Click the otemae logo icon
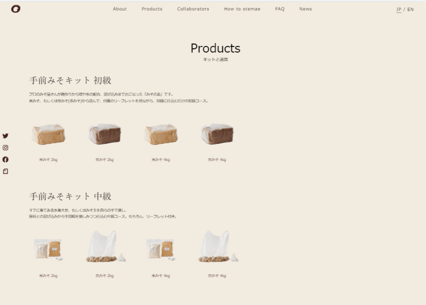 coord(16,9)
